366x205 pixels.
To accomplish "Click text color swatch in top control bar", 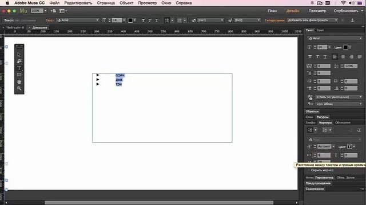I will point(130,20).
